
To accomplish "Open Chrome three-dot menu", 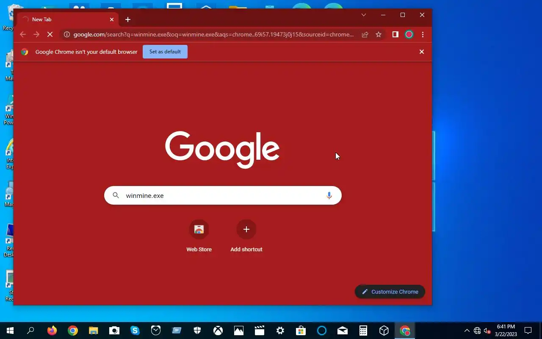I will [x=423, y=35].
